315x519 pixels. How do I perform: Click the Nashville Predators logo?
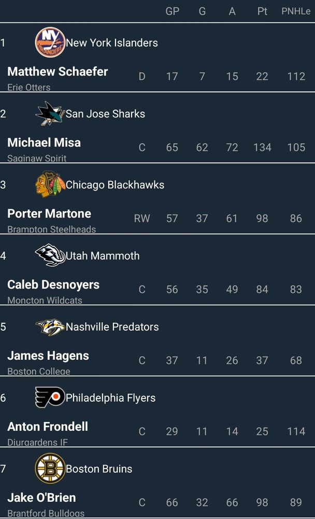(50, 326)
